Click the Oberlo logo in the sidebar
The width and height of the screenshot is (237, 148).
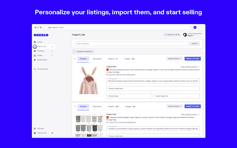[x=41, y=35]
